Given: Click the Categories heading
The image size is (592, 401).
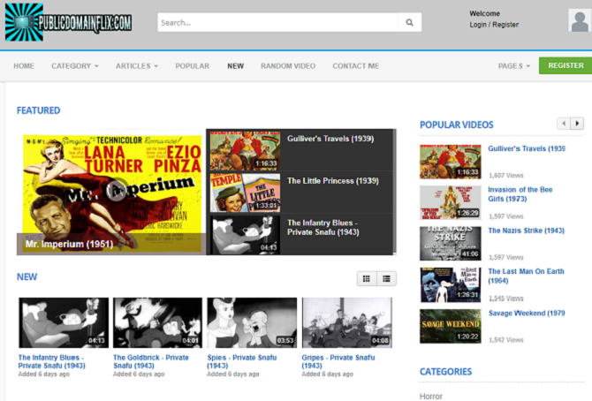Looking at the screenshot, I should [x=445, y=372].
